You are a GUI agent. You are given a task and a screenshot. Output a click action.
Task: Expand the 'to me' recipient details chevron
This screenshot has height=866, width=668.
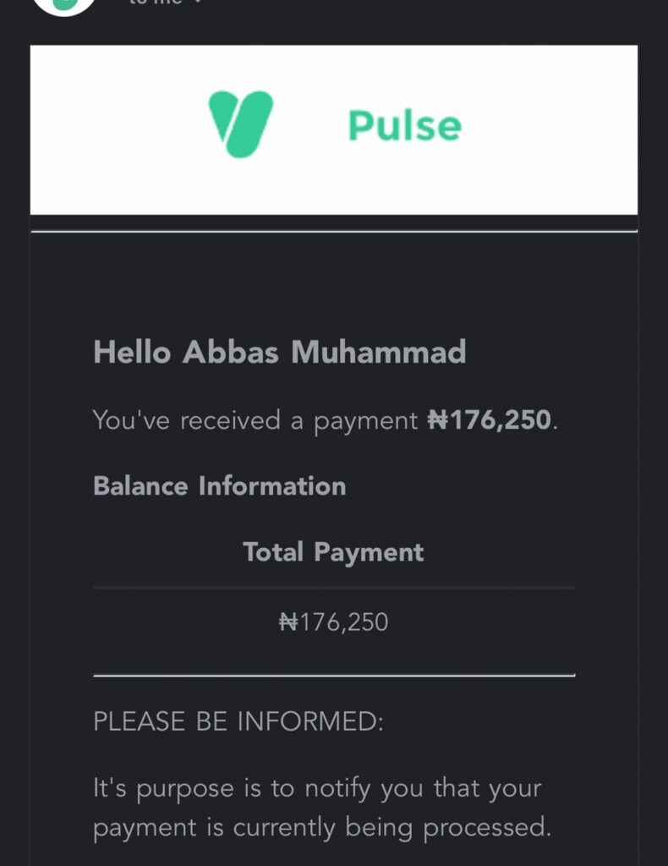pos(198,2)
